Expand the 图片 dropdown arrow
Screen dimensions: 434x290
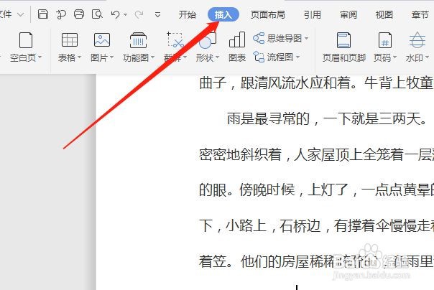pos(112,57)
